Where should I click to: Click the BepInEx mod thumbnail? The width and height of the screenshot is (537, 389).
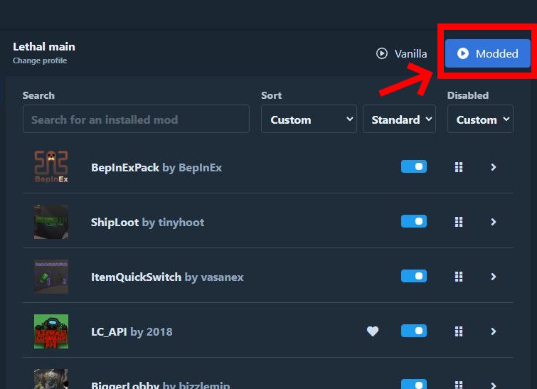coord(51,166)
